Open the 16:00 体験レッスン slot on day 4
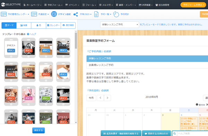Viewport: 208px width, 136px height. [189, 128]
